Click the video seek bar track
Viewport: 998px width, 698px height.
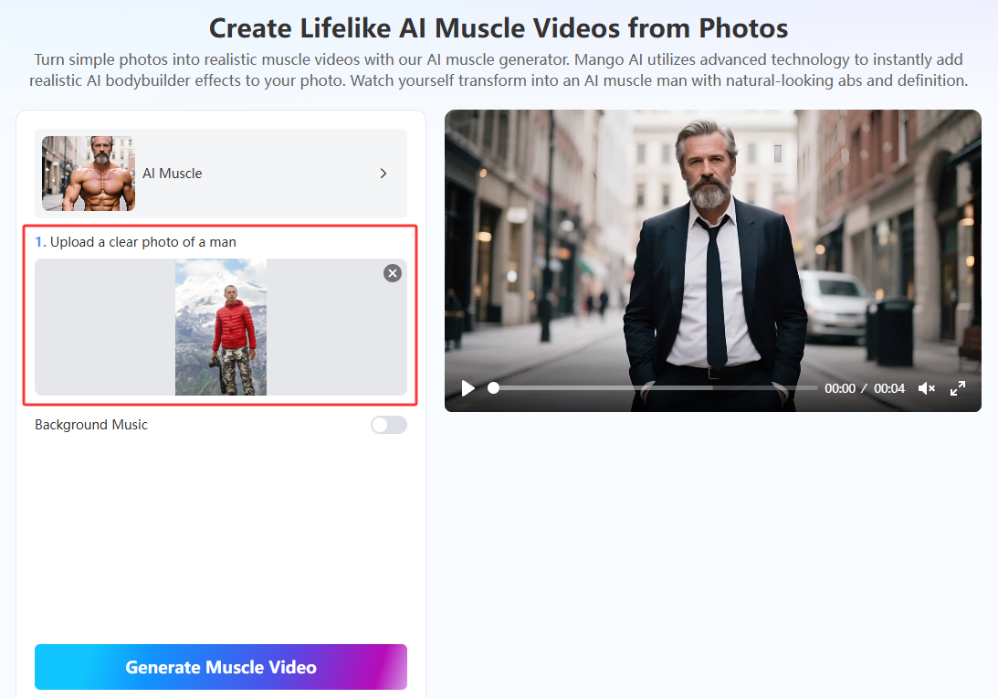[x=657, y=388]
